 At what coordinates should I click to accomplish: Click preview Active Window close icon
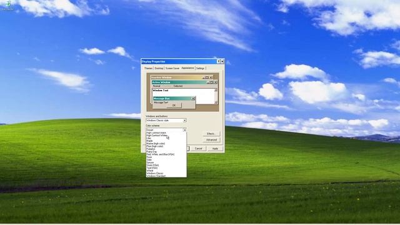pyautogui.click(x=216, y=82)
